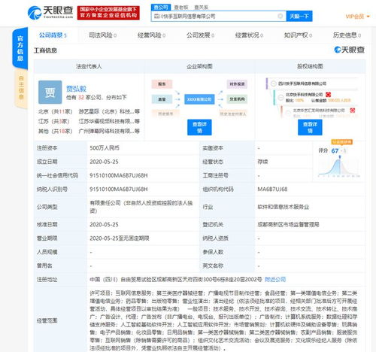
Task: Open 江苏华福视频科技有限 company link
Action: click(109, 121)
